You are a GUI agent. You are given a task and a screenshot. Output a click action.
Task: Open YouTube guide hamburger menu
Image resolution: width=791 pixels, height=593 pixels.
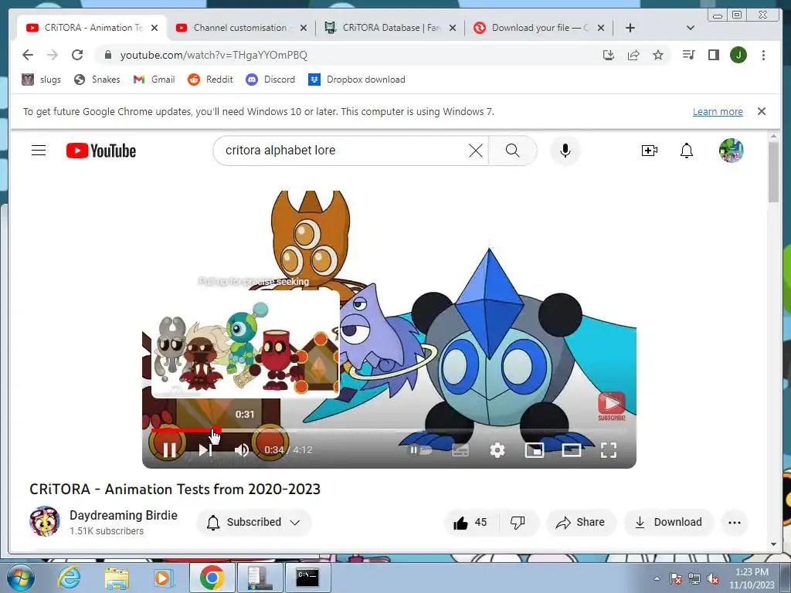[x=39, y=151]
